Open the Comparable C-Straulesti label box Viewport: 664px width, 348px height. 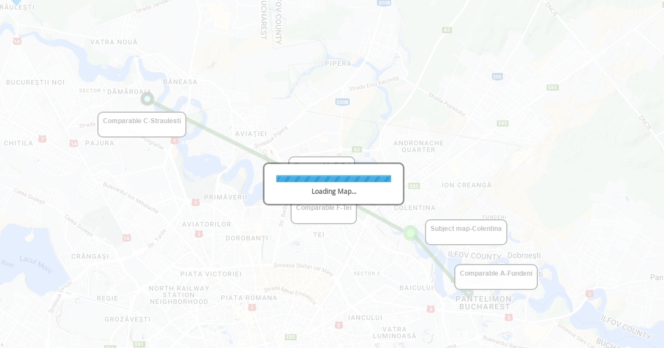pyautogui.click(x=142, y=124)
